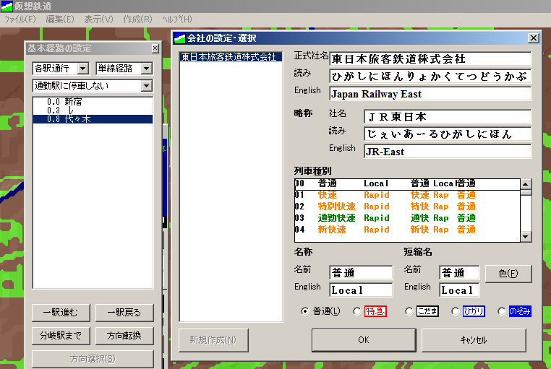The width and height of the screenshot is (551, 369).
Task: Open the 編集(E) menu
Action: coord(60,19)
